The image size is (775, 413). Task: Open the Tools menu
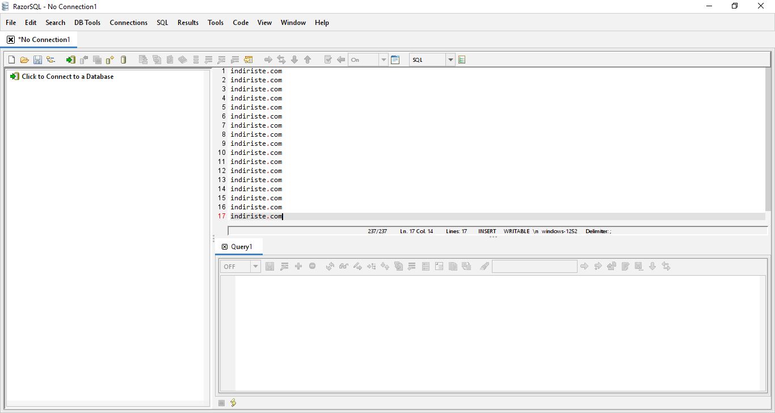216,23
